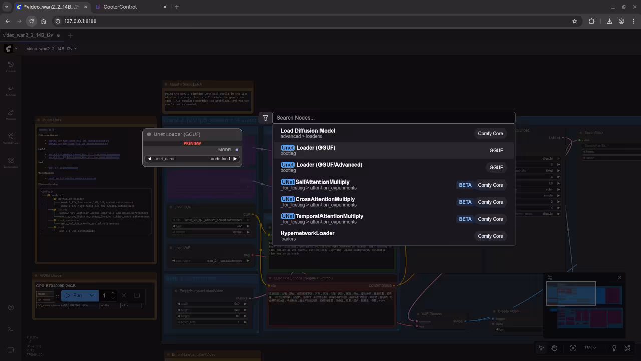Click the fit view icon in canvas toolbar
The image size is (641, 361).
point(573,348)
